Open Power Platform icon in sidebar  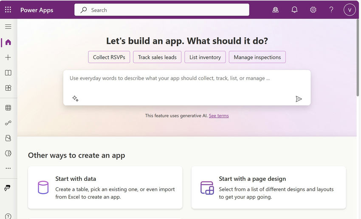tap(8, 188)
